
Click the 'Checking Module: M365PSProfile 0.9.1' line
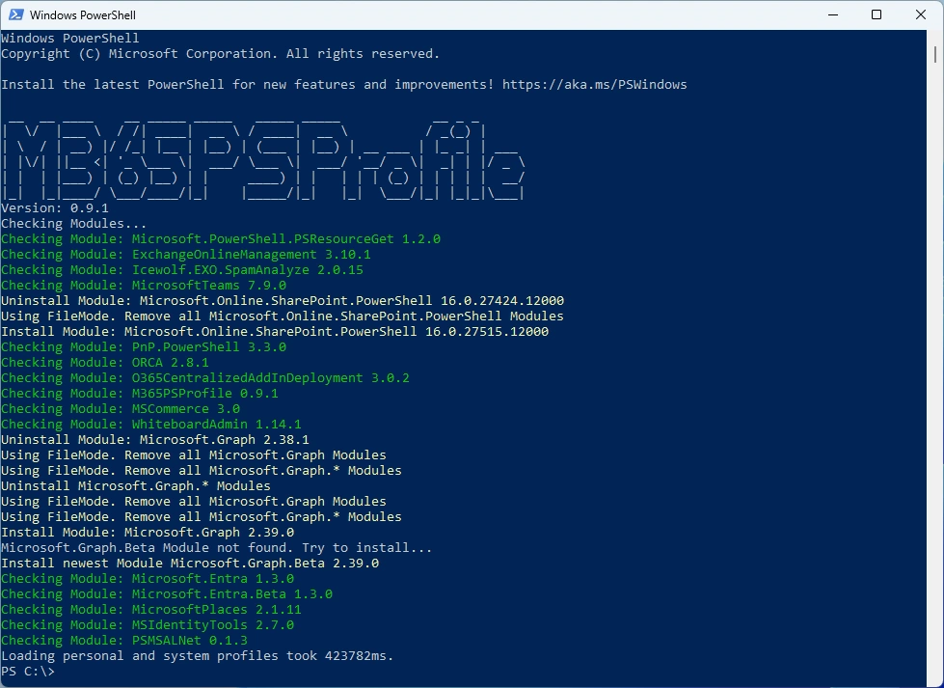coord(140,394)
